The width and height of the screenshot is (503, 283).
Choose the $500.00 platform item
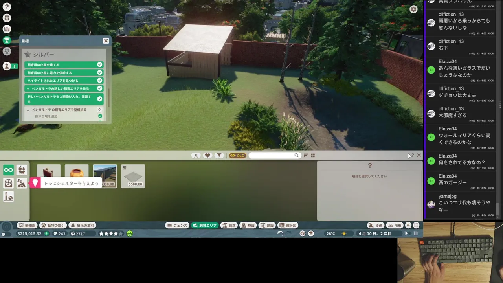click(133, 176)
